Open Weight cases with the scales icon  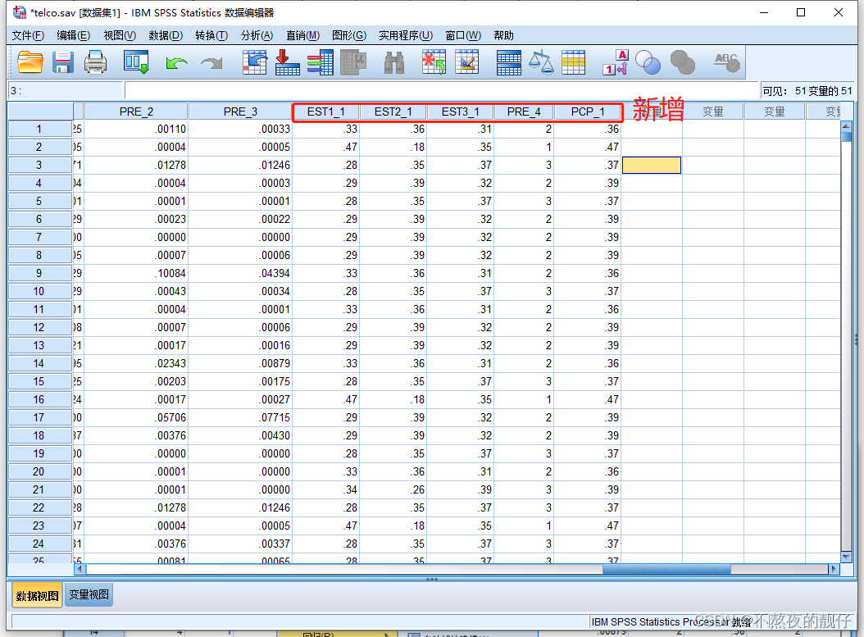tap(541, 62)
